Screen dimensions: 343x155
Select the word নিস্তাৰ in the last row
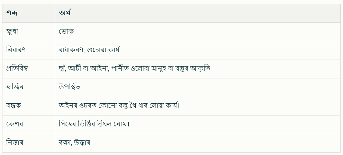(x=14, y=143)
